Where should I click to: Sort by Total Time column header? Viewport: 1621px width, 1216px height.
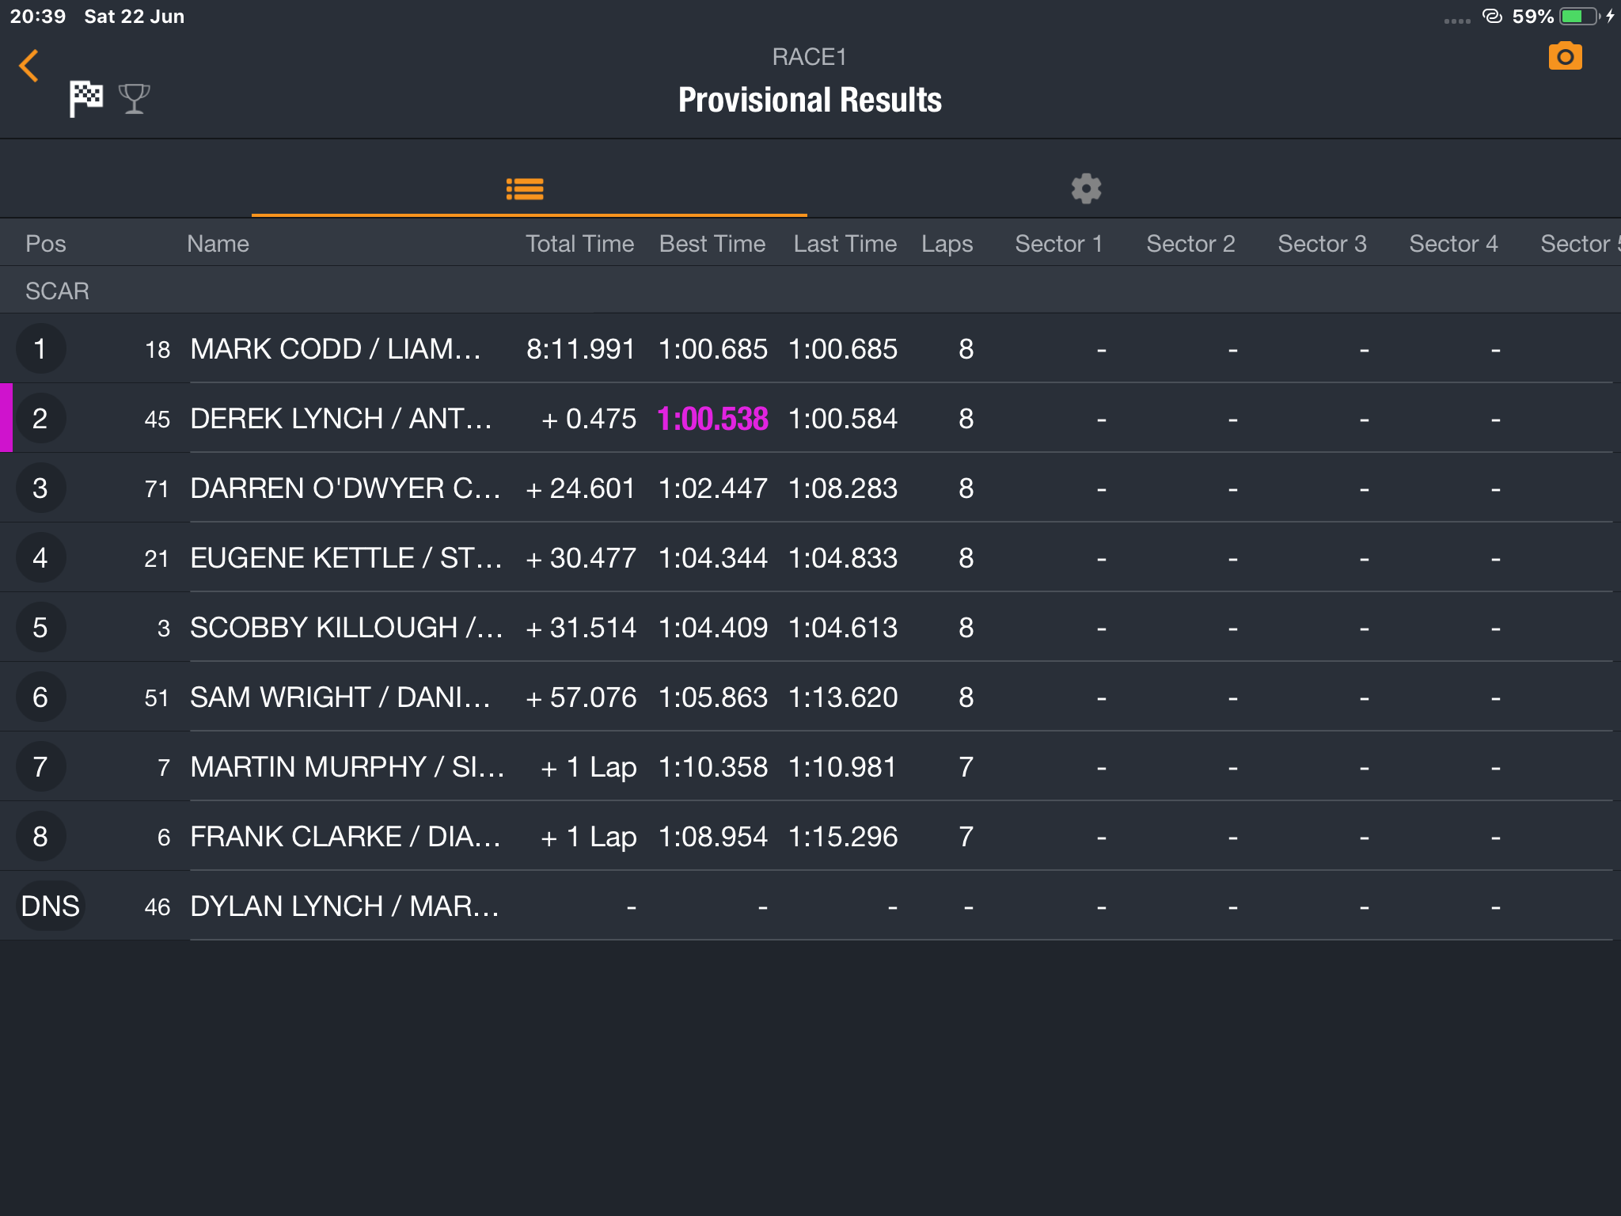579,244
